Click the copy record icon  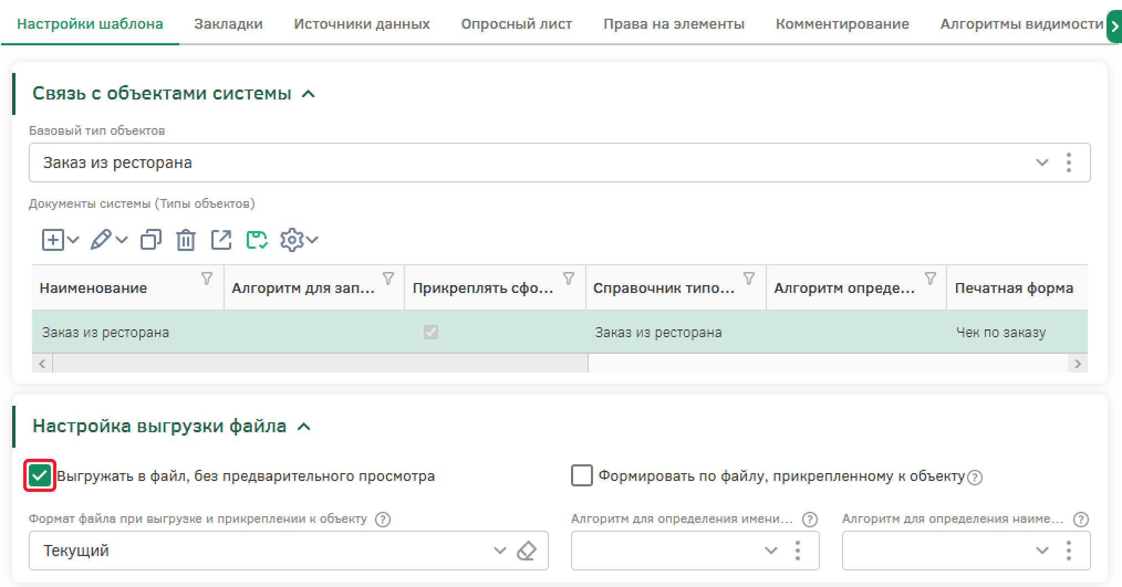pyautogui.click(x=150, y=240)
